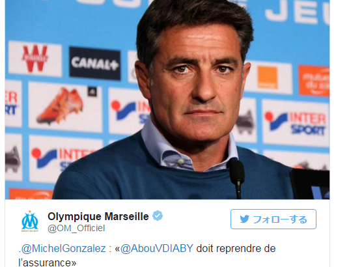
Task: Click the blue verified badge icon
Action: [158, 216]
